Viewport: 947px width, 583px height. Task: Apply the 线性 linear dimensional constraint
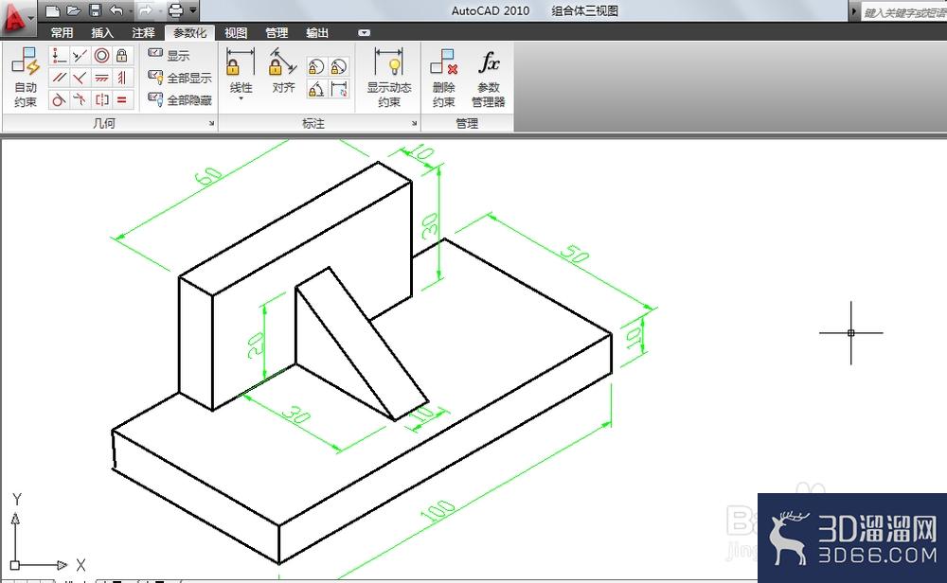(241, 71)
